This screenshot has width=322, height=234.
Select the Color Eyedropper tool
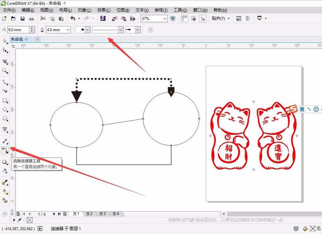coord(5,182)
